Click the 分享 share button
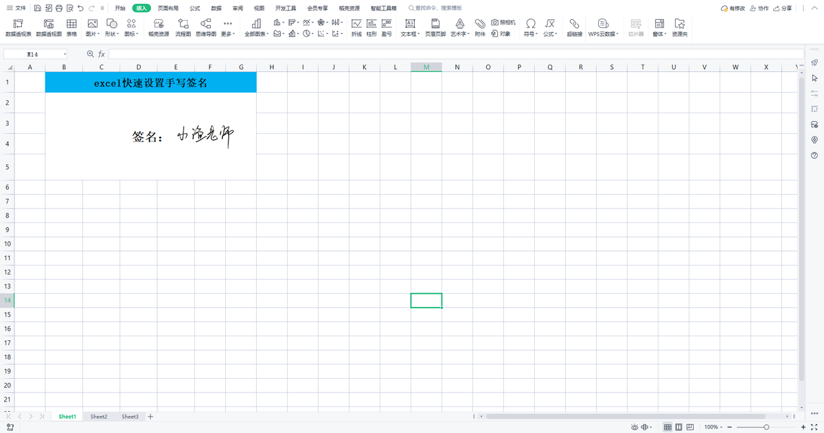 [x=782, y=8]
